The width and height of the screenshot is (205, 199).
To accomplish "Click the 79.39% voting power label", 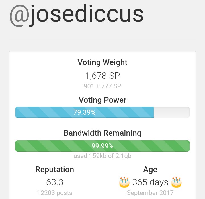I will point(85,112).
